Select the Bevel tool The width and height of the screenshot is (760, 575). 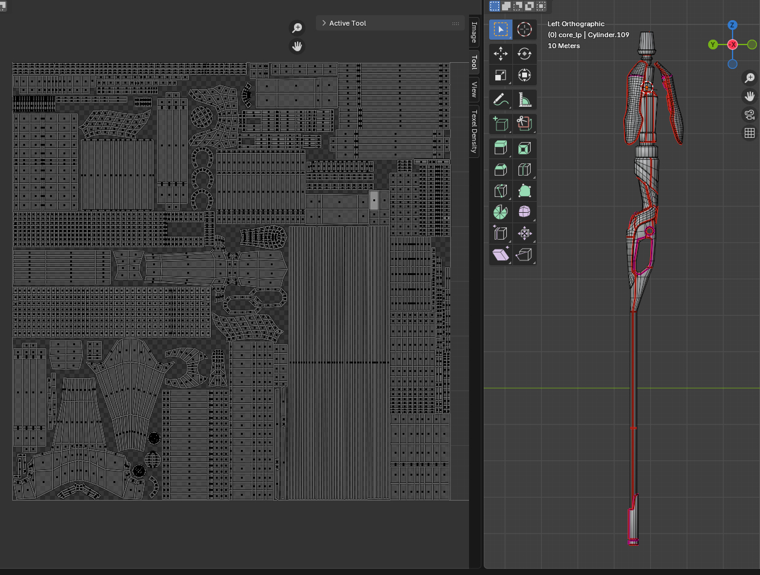coord(500,170)
